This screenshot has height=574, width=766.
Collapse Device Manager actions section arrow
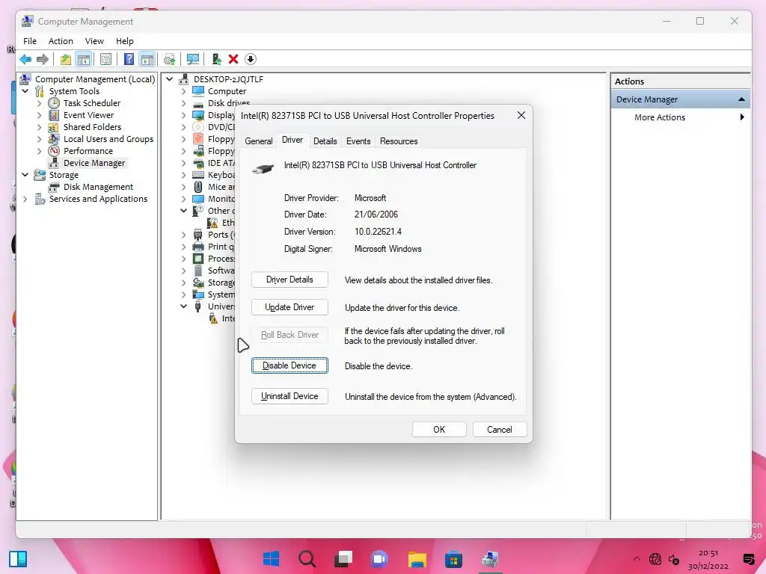coord(741,99)
